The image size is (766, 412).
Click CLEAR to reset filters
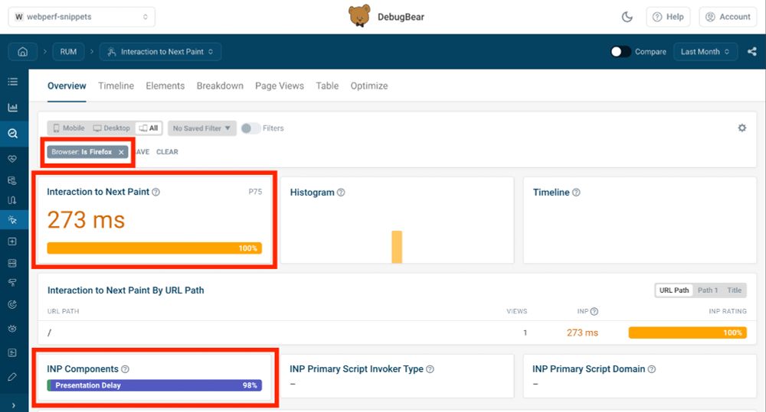coord(167,152)
